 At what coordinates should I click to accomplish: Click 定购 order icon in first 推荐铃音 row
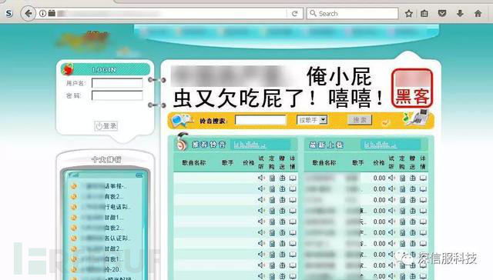pyautogui.click(x=272, y=178)
